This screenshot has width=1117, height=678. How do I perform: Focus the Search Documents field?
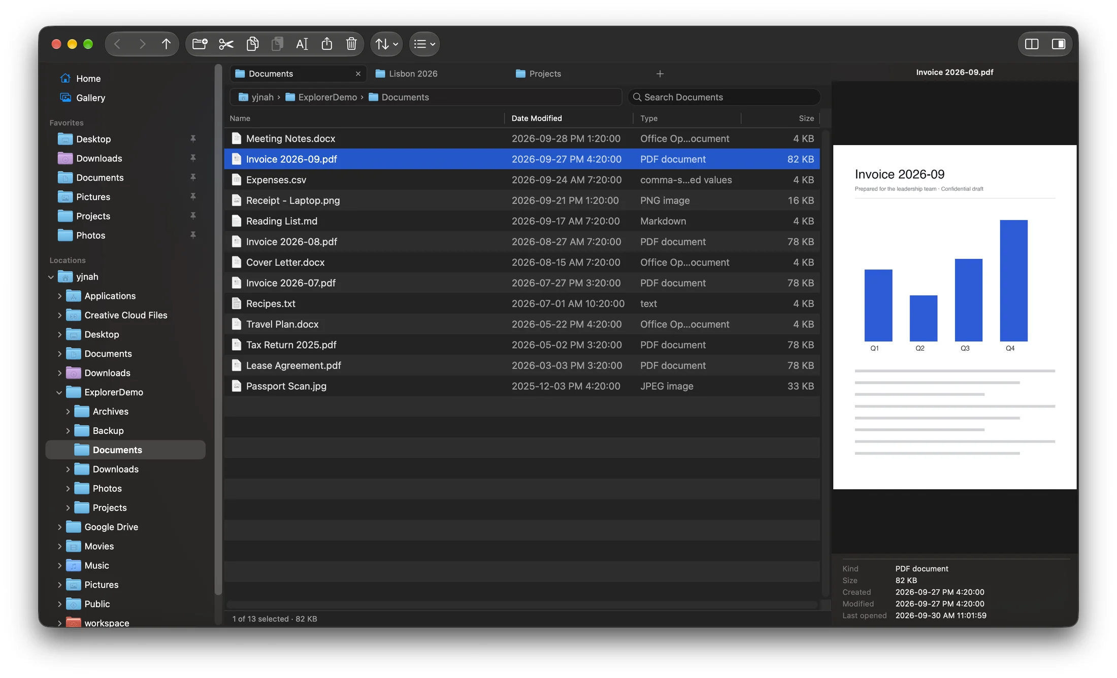(724, 97)
